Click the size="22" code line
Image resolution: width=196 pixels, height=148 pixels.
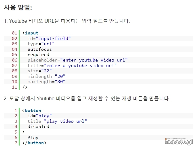click(x=40, y=71)
